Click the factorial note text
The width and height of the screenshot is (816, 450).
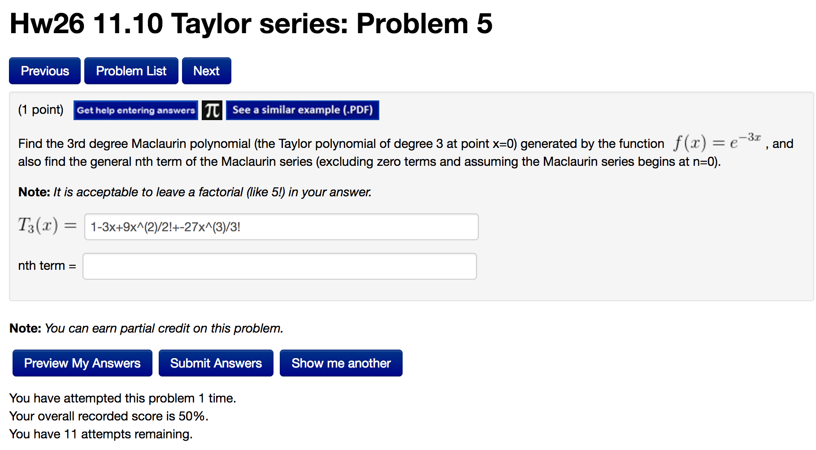tap(195, 192)
